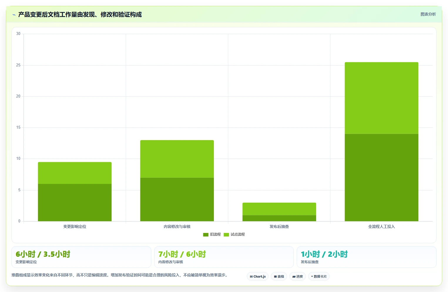The width and height of the screenshot is (448, 292).
Task: Click the y-axis value 5
Action: click(19, 190)
